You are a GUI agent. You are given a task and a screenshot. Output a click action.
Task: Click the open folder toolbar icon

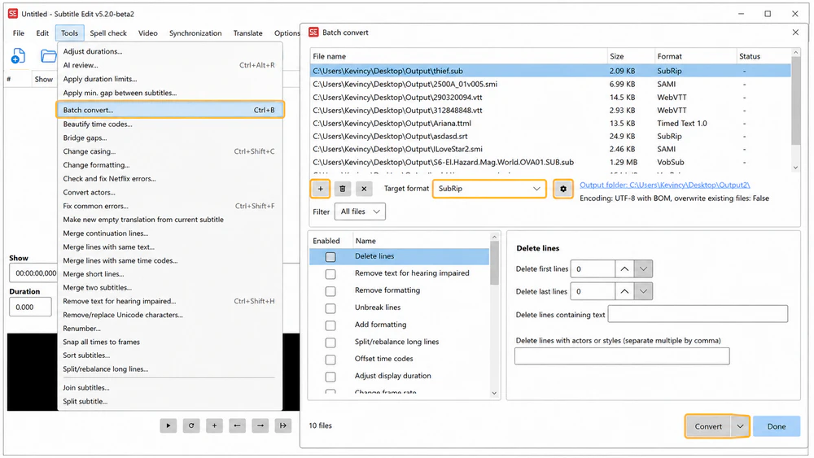(x=49, y=55)
